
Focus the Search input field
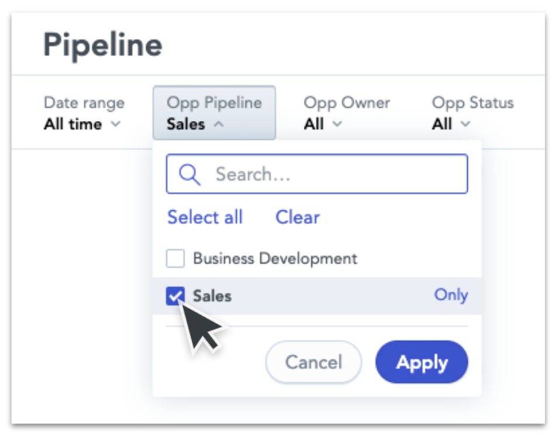click(x=317, y=174)
